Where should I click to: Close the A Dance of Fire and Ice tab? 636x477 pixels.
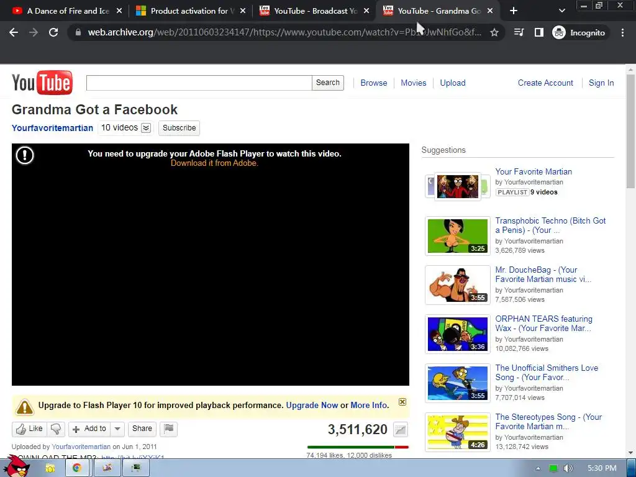[x=119, y=11]
